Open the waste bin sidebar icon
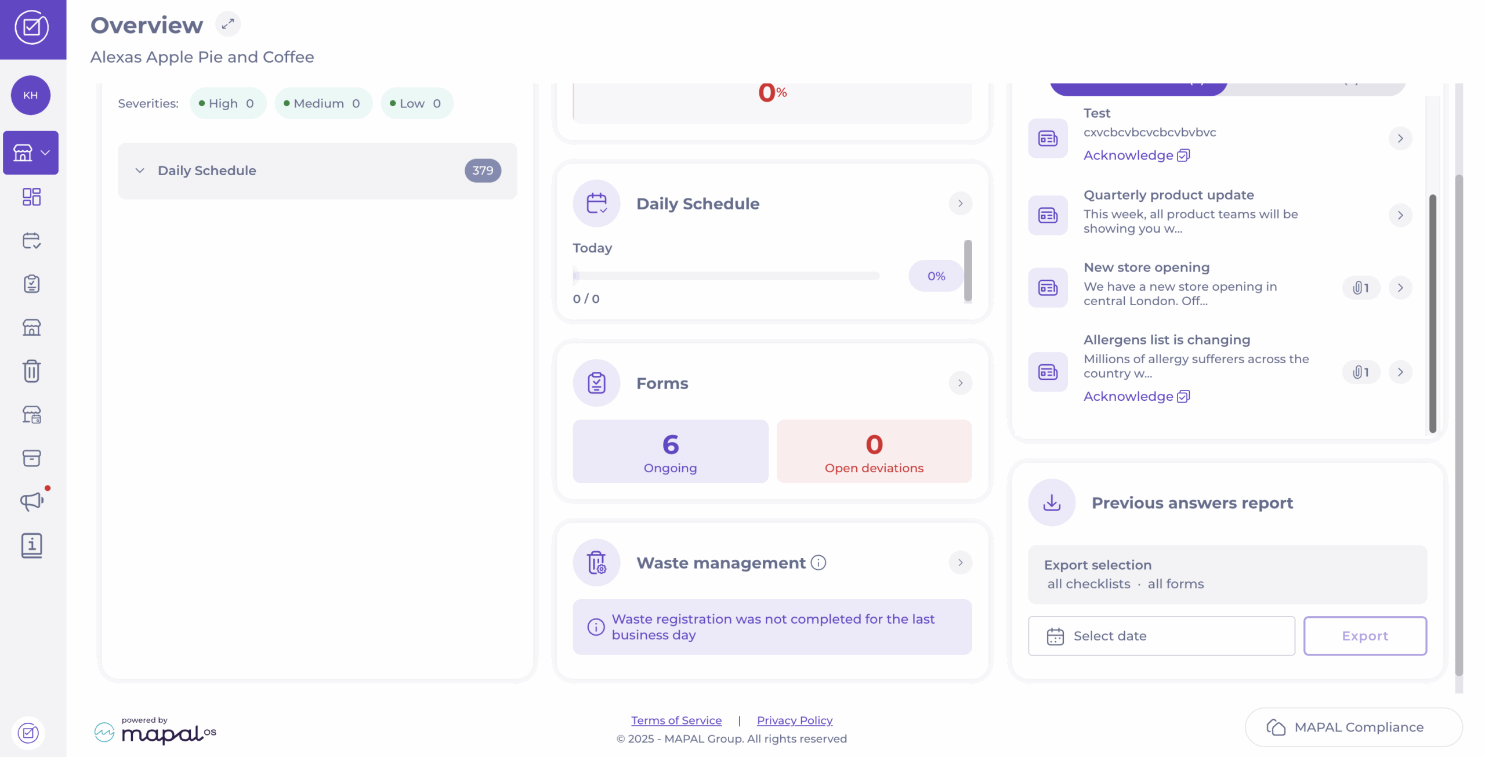 tap(31, 371)
